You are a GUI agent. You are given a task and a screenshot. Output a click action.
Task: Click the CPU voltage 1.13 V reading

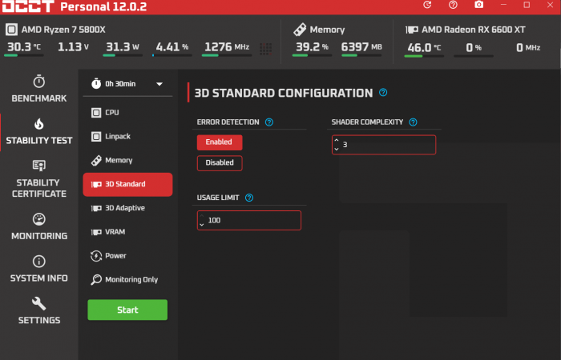pyautogui.click(x=74, y=46)
